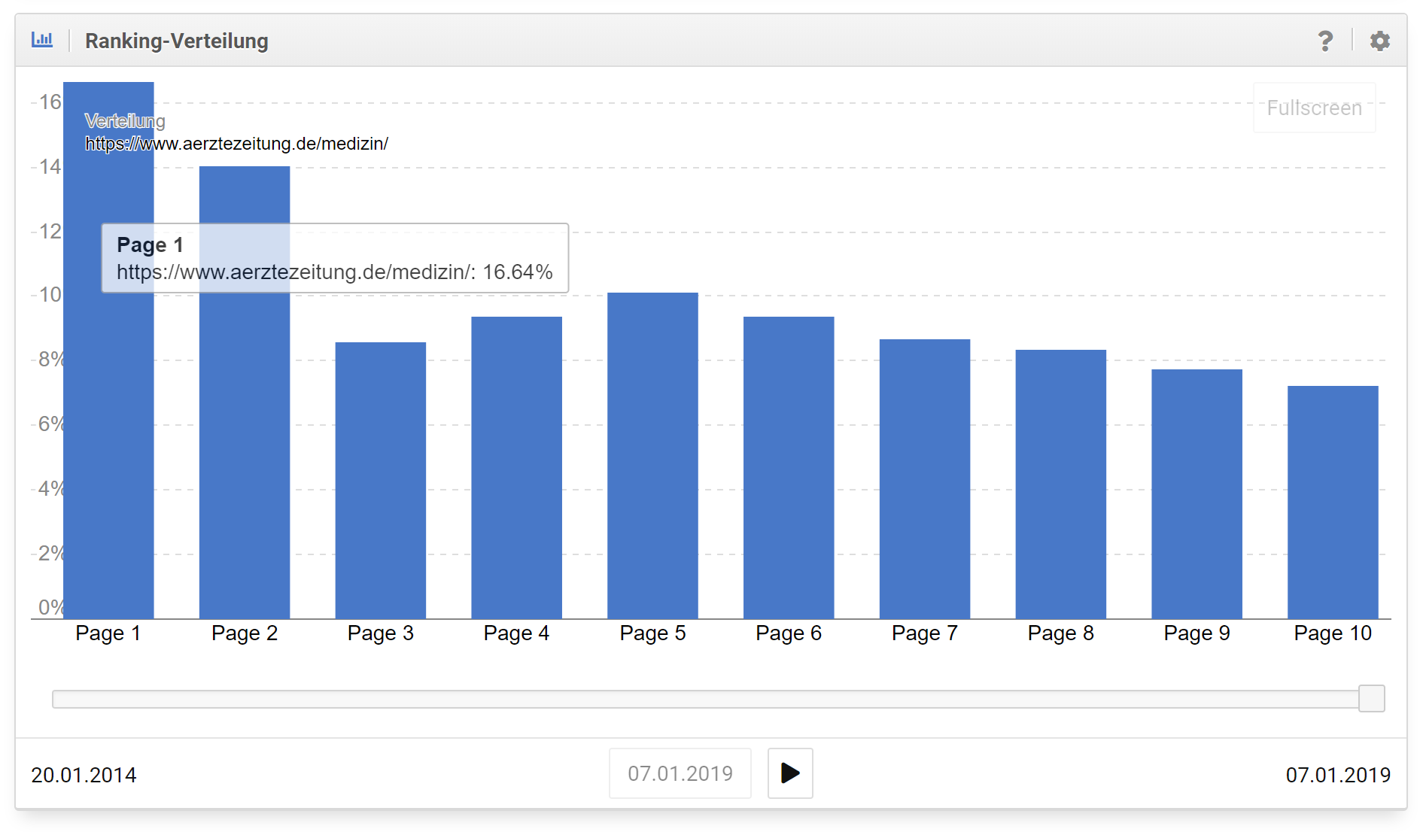The image size is (1420, 832).
Task: Click the bar chart icon in header
Action: tap(42, 40)
